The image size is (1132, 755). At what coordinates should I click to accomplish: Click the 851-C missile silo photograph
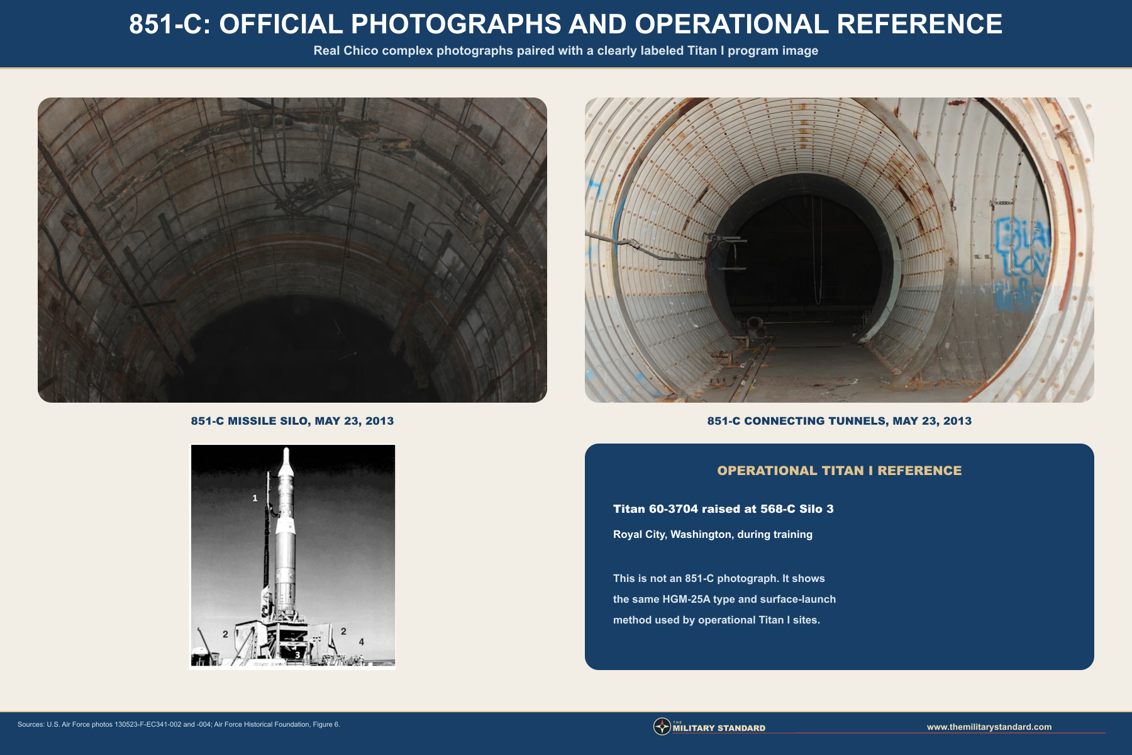coord(292,250)
